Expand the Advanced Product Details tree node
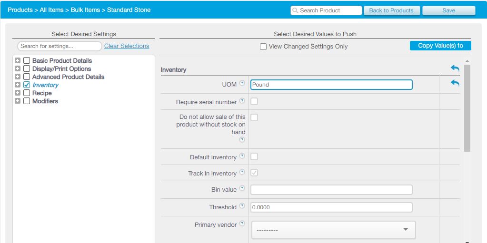The image size is (487, 243). (18, 77)
